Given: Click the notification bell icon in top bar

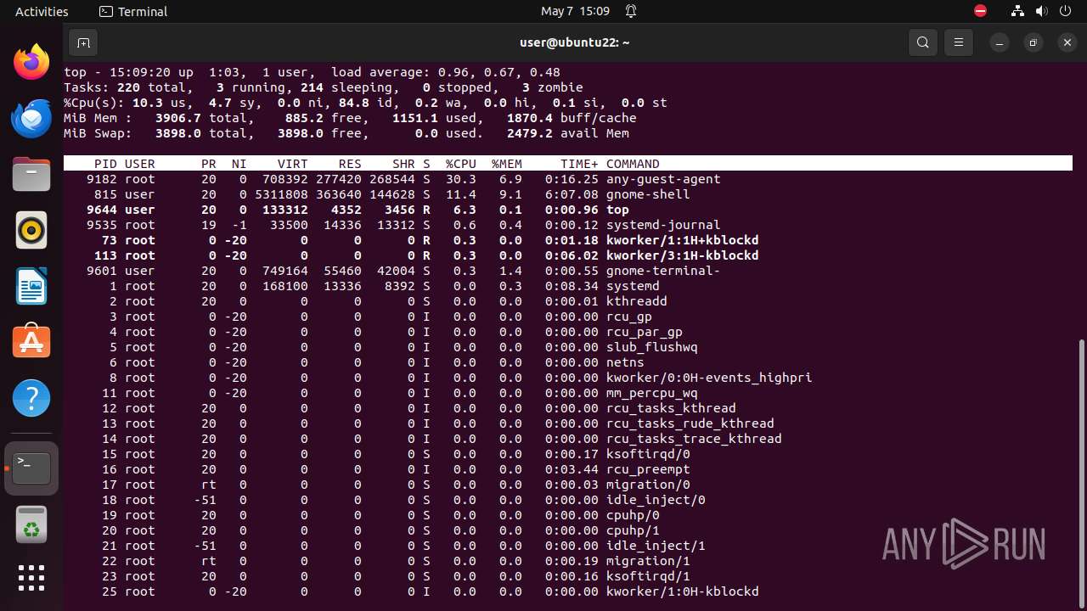Looking at the screenshot, I should 631,12.
